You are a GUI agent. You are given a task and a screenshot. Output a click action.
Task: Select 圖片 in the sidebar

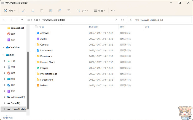coord(12,85)
